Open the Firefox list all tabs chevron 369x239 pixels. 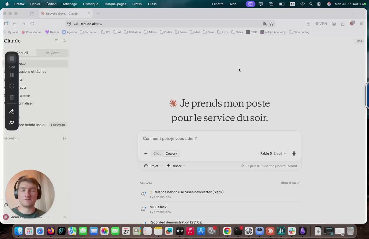tap(352, 13)
